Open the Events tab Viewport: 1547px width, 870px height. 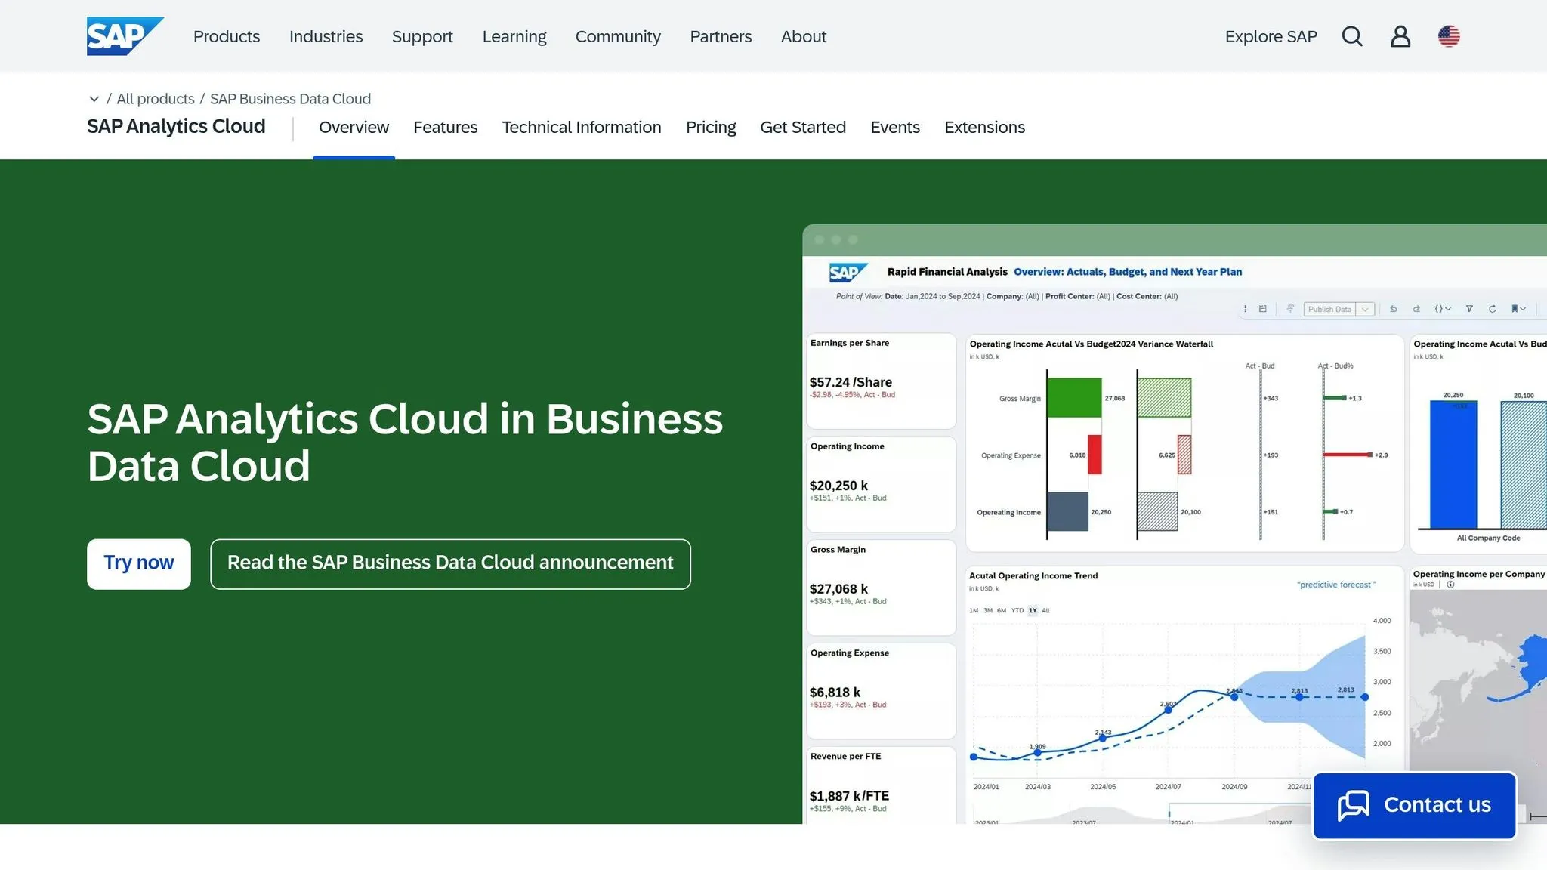[895, 127]
